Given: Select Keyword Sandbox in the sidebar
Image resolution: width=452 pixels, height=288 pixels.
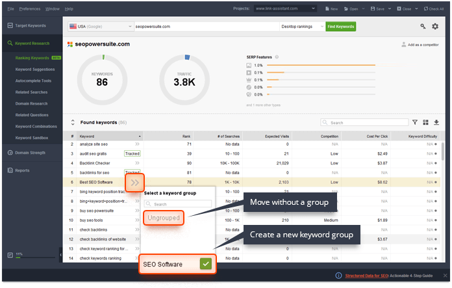Looking at the screenshot, I should point(32,138).
